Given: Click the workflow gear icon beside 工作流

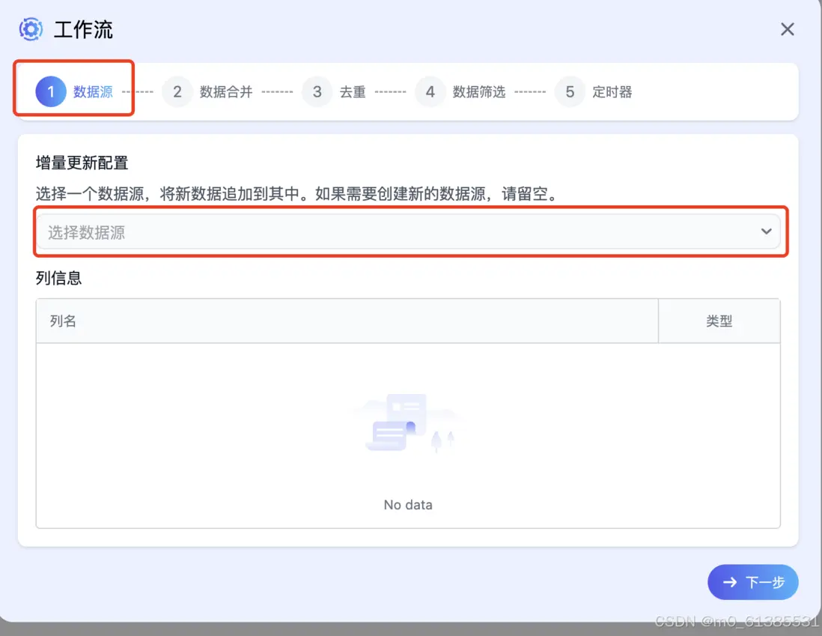Looking at the screenshot, I should pyautogui.click(x=31, y=29).
